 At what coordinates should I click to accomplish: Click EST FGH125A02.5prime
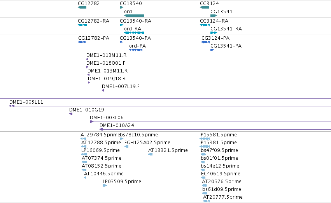pos(126,147)
